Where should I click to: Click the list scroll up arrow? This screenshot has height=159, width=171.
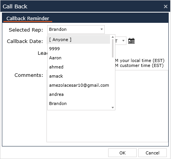click(x=113, y=37)
